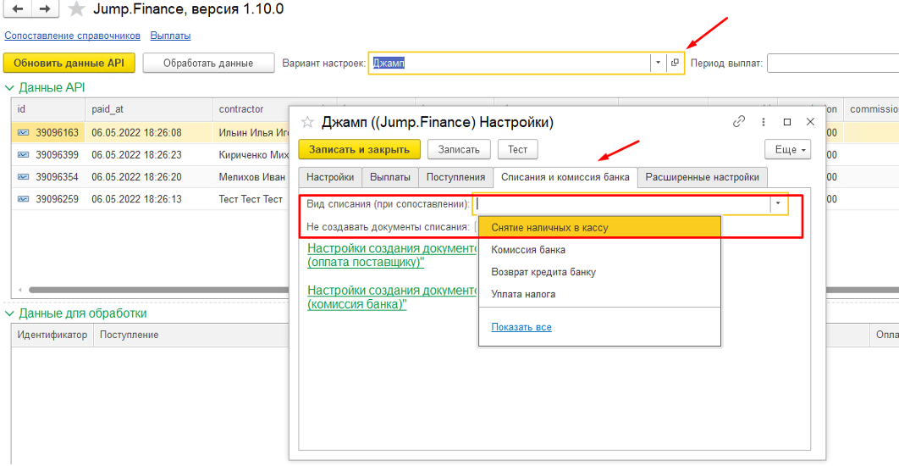
Task: Star the Джамп settings dialog as favorite
Action: 308,122
